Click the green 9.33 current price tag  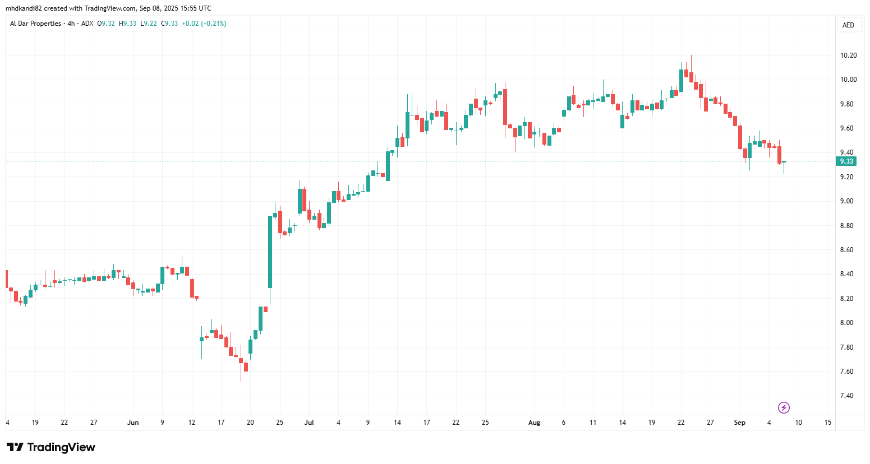coord(846,161)
